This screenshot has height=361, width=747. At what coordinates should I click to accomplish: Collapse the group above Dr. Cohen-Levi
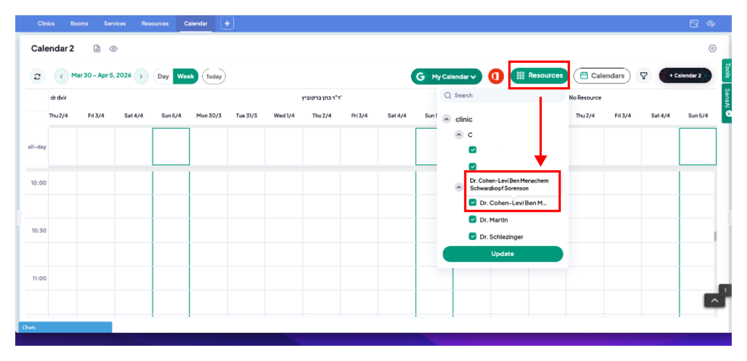pyautogui.click(x=459, y=187)
